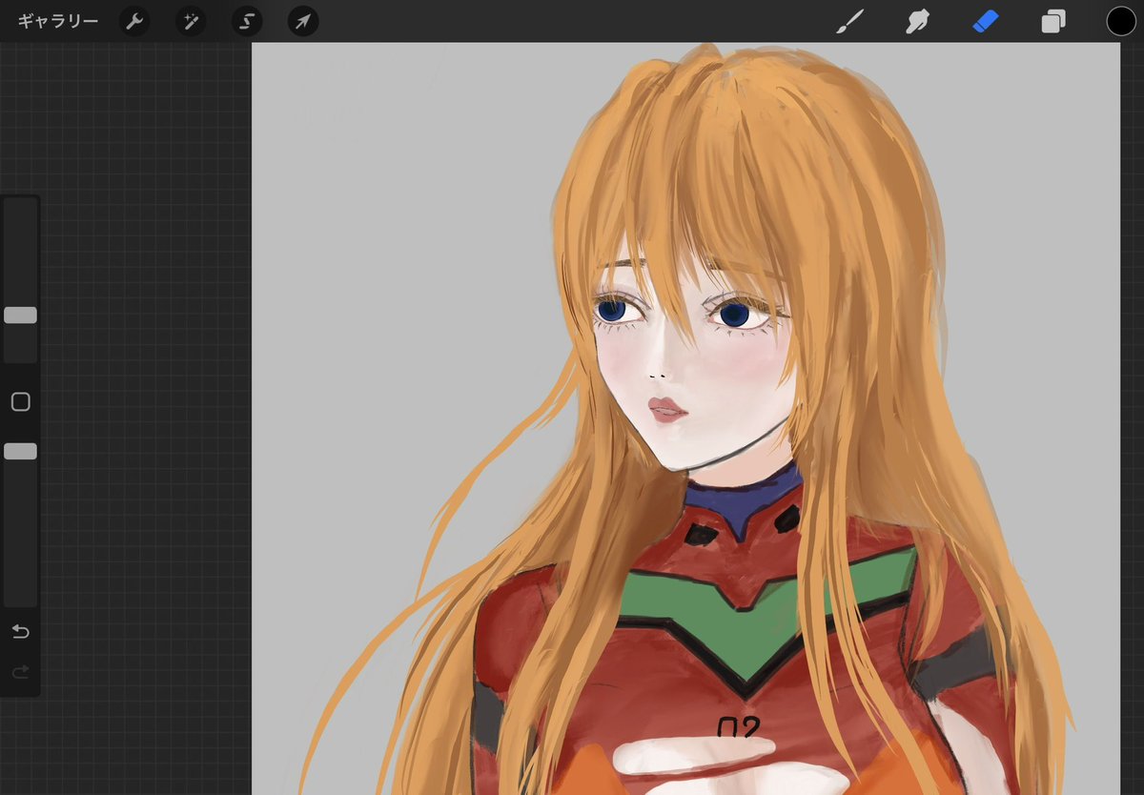This screenshot has width=1144, height=795.
Task: Tap the character's left blue eye on canvas
Action: [611, 309]
